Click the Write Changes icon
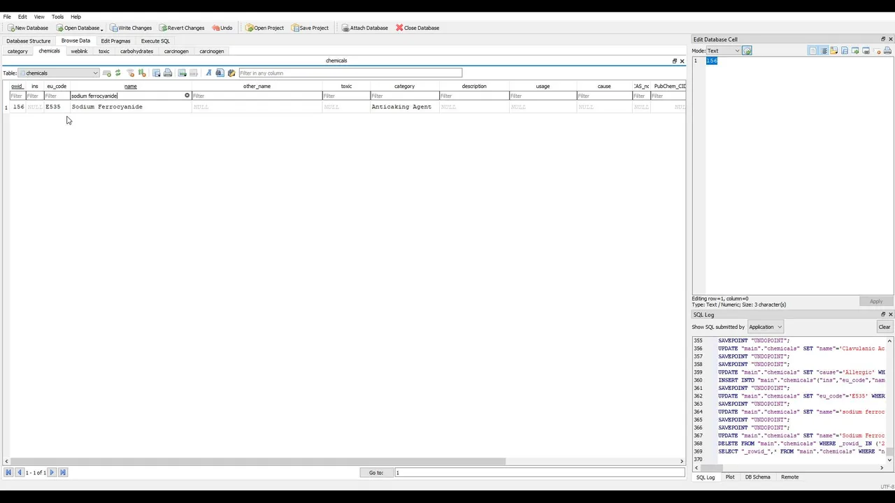Image resolution: width=895 pixels, height=503 pixels. [114, 28]
